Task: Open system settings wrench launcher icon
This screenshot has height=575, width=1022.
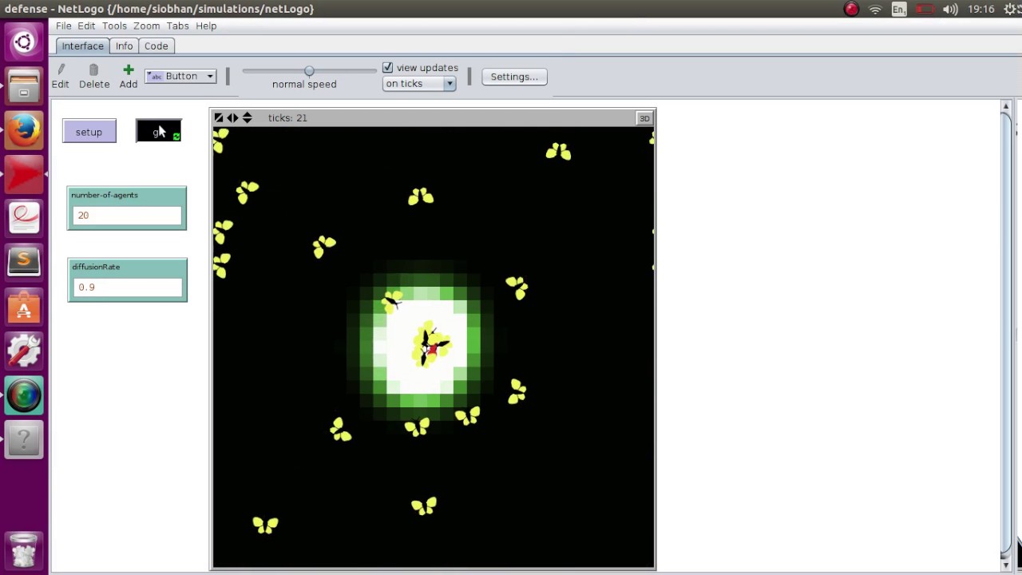Action: coord(24,350)
